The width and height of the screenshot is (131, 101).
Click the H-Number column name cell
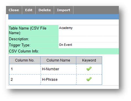(x=58, y=69)
